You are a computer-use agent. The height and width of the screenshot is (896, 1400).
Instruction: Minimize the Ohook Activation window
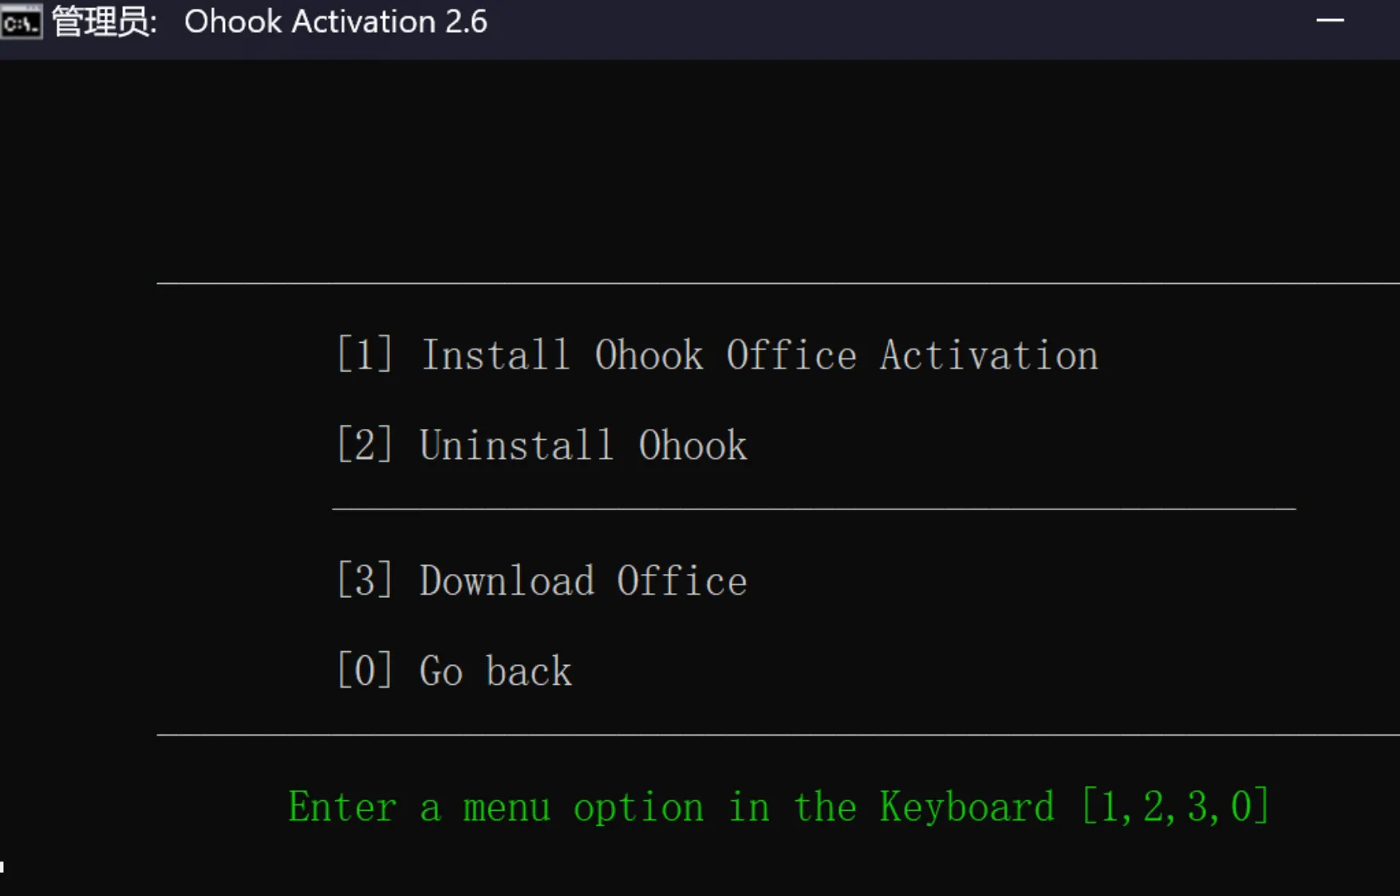click(x=1330, y=21)
